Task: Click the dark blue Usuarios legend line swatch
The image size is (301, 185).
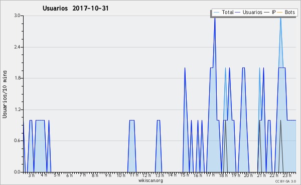Action: click(238, 12)
